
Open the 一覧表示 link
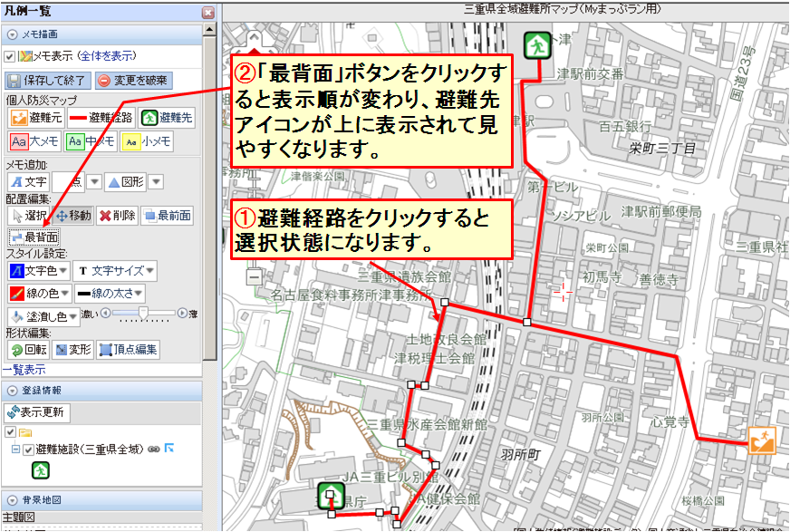coord(24,369)
